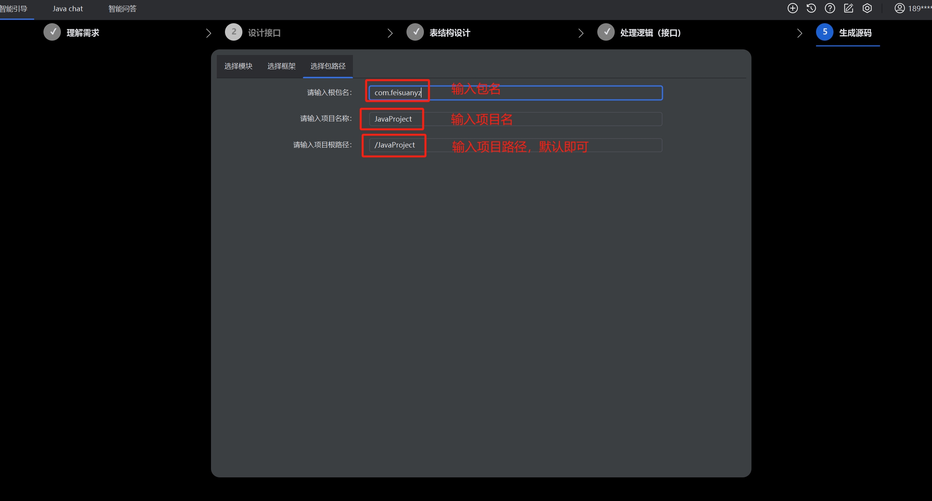The image size is (932, 501).
Task: Open the history clock icon
Action: 811,8
